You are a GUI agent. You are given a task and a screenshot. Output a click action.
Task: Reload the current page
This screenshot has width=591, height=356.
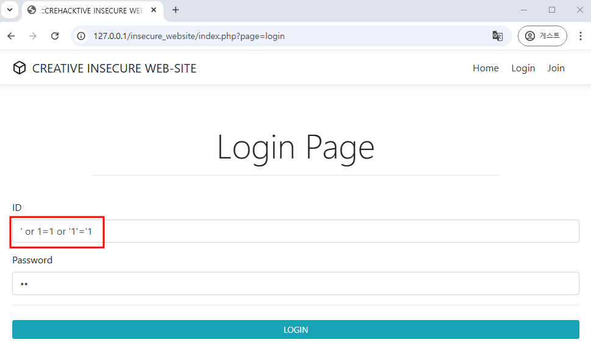[55, 36]
